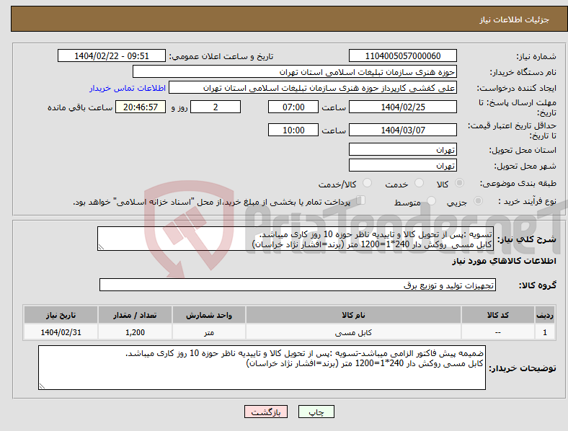
Task: Click the deadline time field 07:00
Action: (293, 107)
